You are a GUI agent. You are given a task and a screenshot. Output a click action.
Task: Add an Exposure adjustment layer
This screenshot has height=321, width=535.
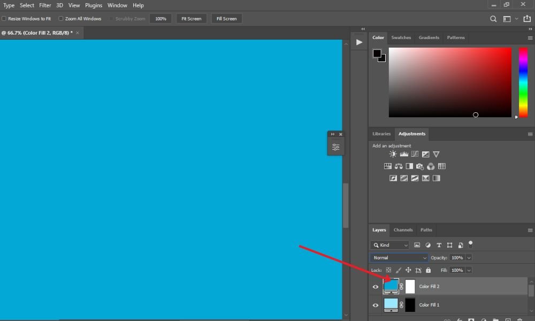click(425, 154)
